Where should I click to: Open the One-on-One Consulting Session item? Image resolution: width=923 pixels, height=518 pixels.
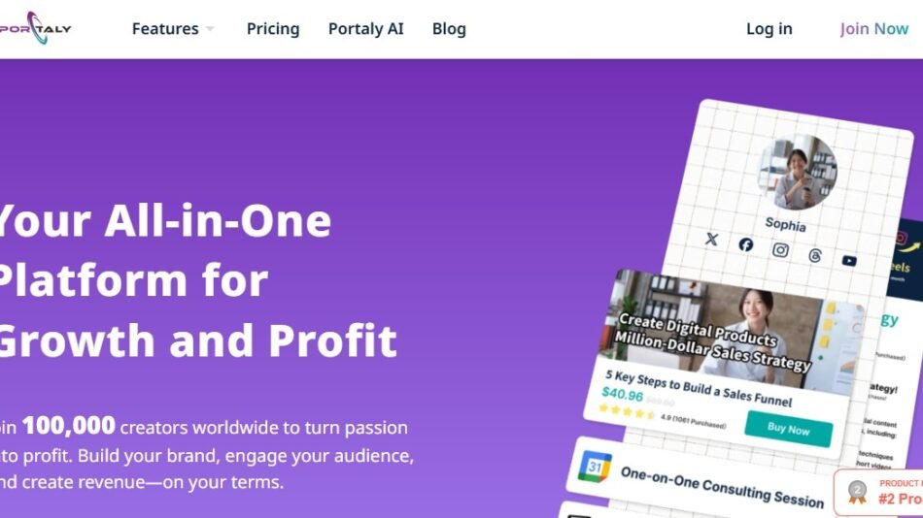pyautogui.click(x=721, y=486)
